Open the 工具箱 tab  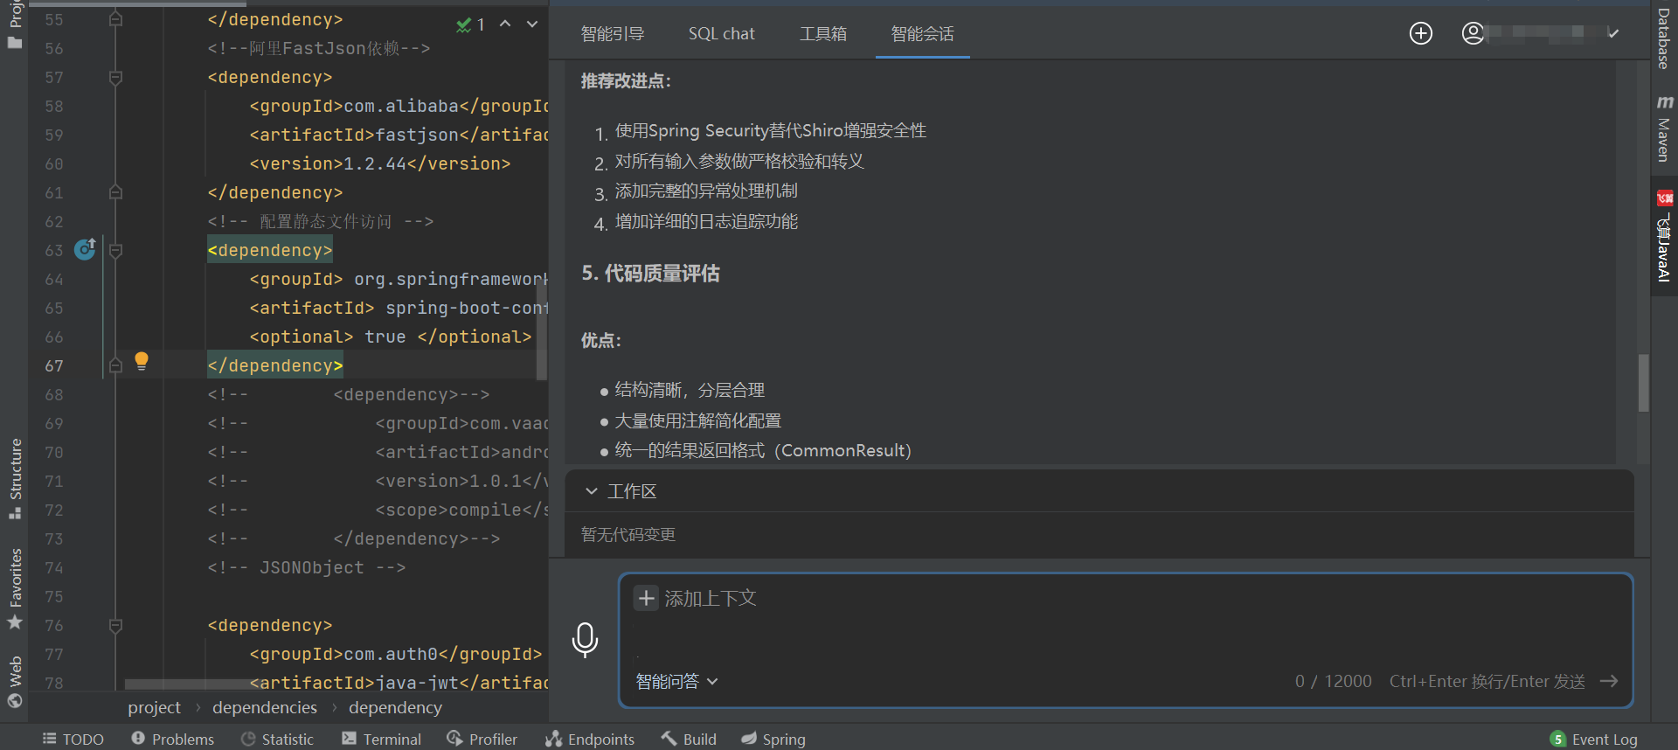point(822,33)
